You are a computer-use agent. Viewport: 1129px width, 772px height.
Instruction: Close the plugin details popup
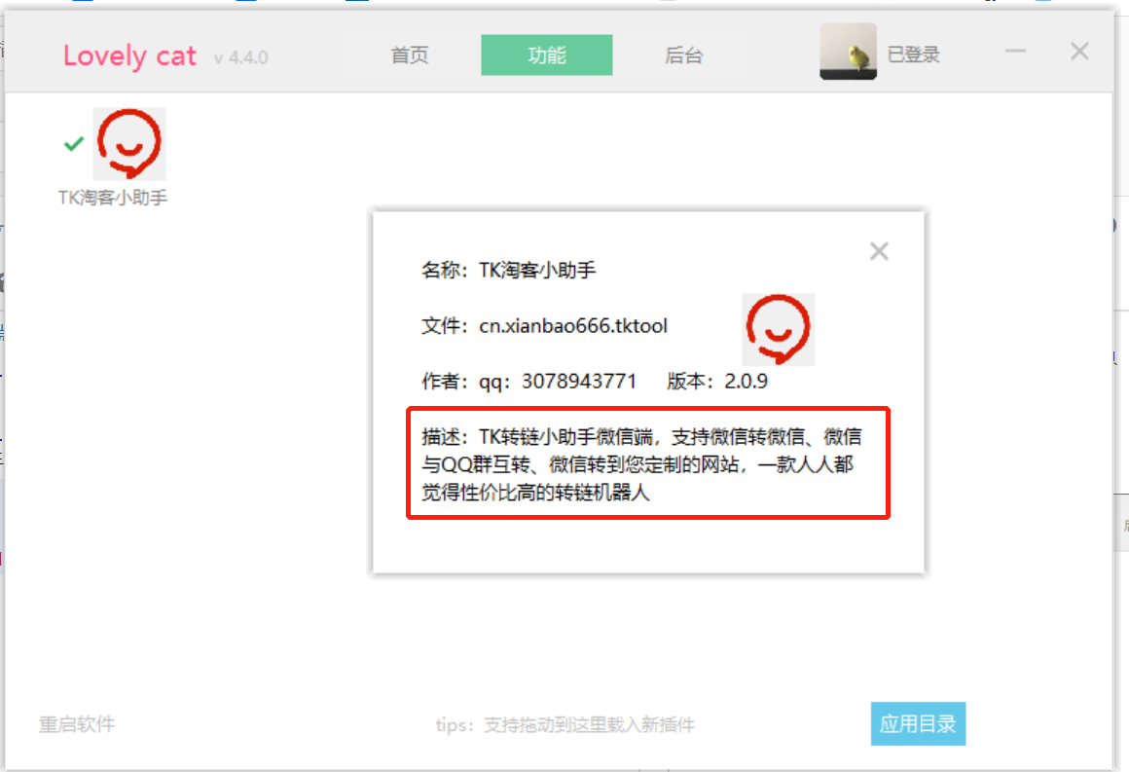(879, 251)
